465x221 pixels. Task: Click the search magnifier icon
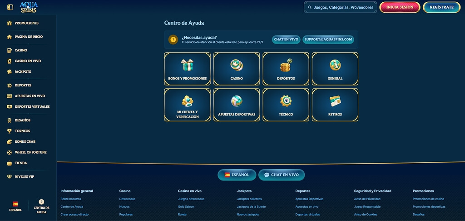(x=310, y=7)
